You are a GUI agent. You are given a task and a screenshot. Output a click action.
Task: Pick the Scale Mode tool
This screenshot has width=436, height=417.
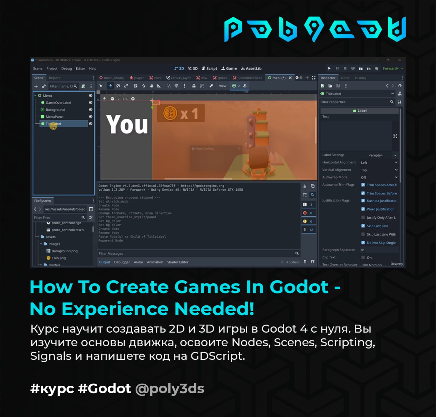click(x=126, y=86)
